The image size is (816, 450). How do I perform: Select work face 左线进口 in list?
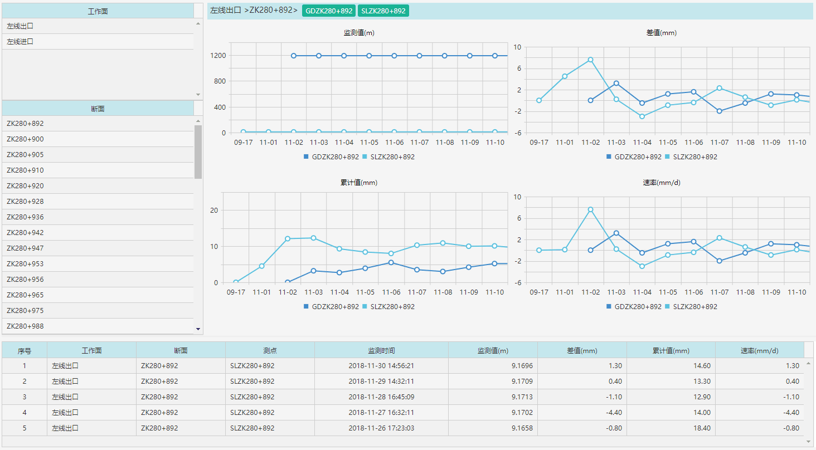98,42
